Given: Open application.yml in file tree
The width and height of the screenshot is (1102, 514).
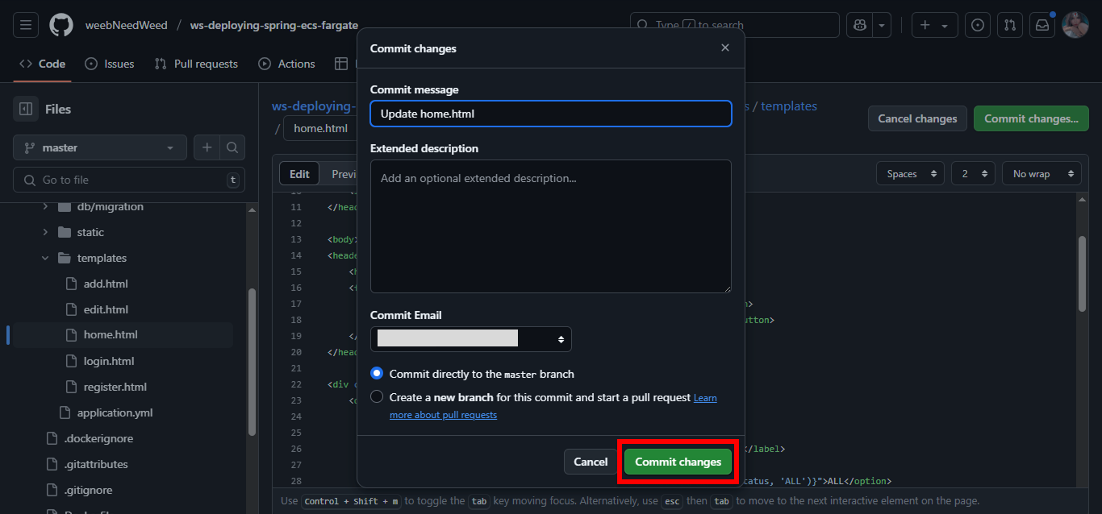Looking at the screenshot, I should click(115, 412).
